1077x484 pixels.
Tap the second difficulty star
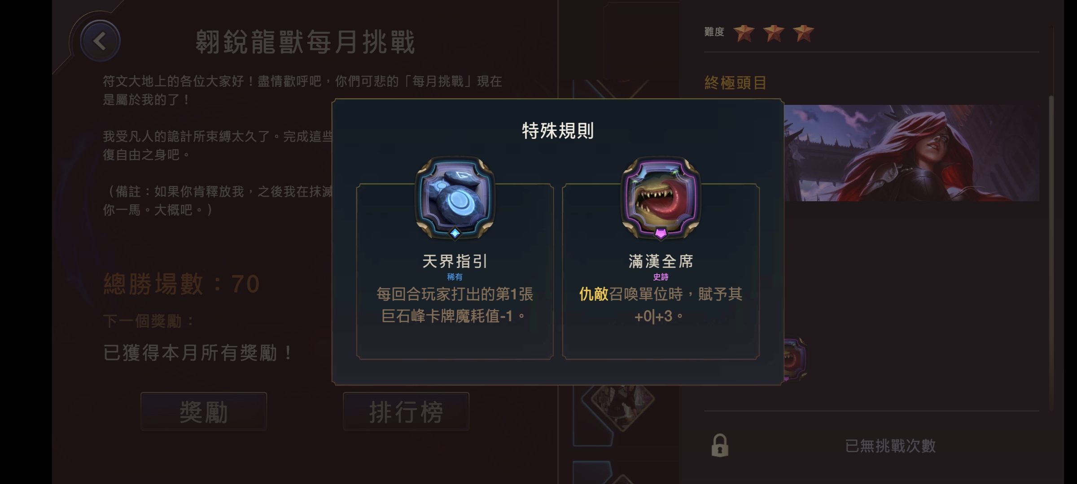point(774,33)
